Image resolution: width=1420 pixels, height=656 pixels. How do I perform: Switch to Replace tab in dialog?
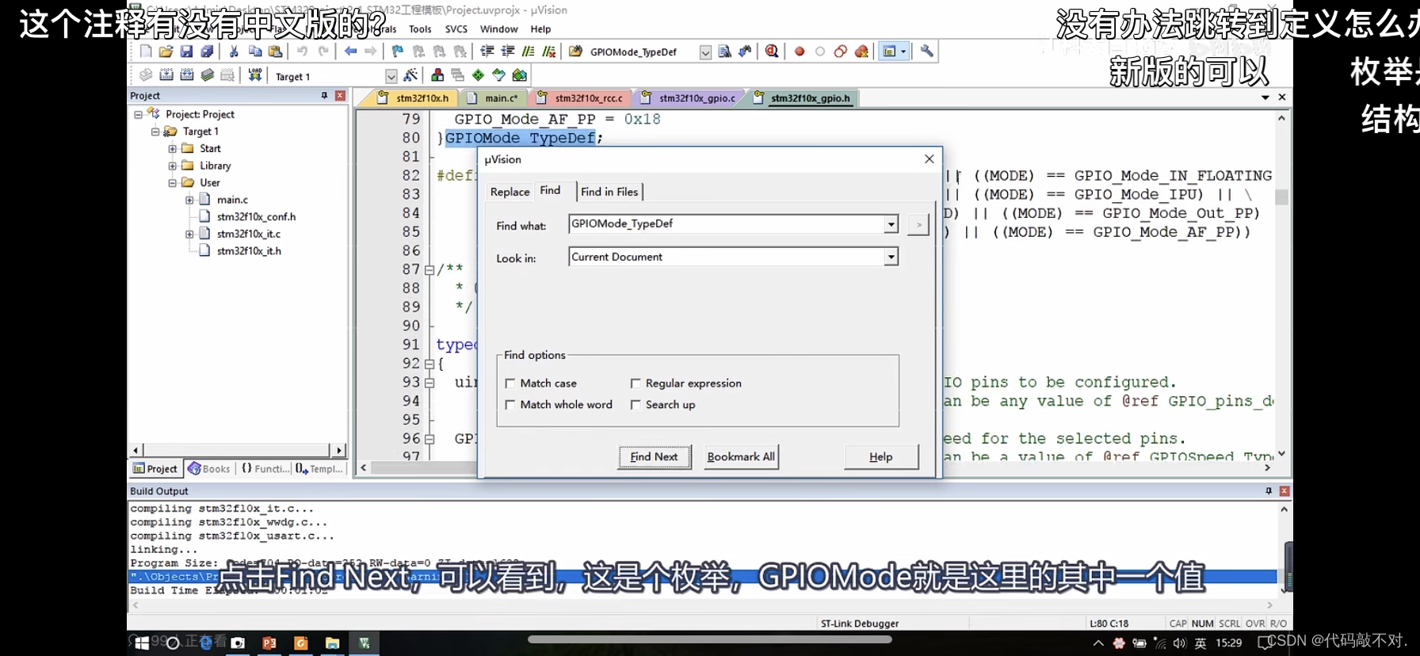tap(510, 192)
